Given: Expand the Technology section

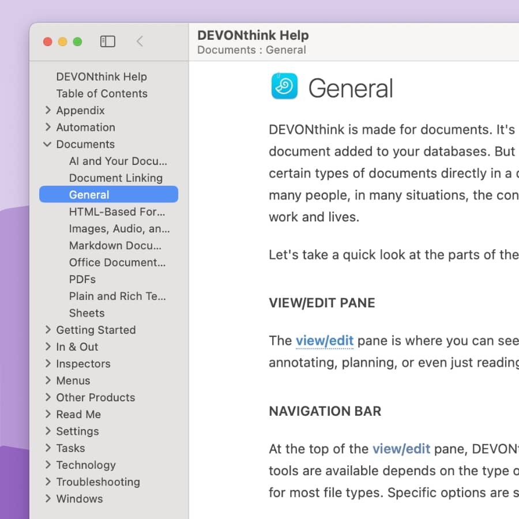Looking at the screenshot, I should coord(48,465).
